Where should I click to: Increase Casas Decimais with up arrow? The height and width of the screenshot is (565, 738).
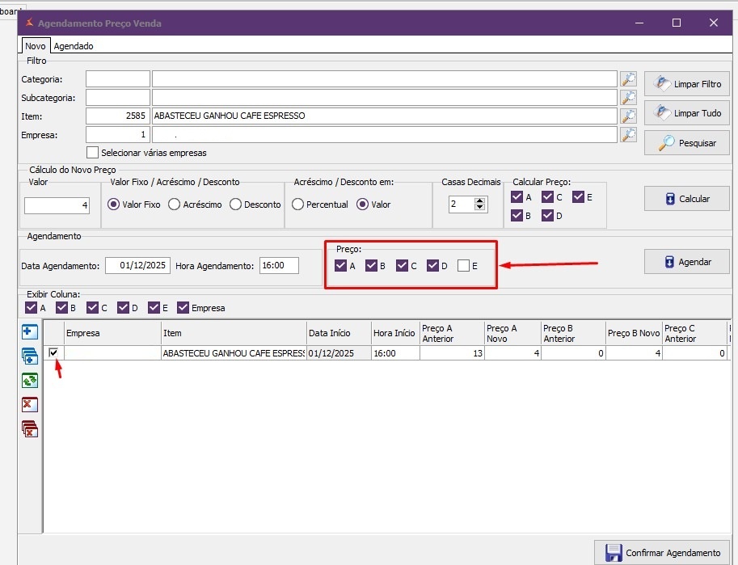[479, 200]
